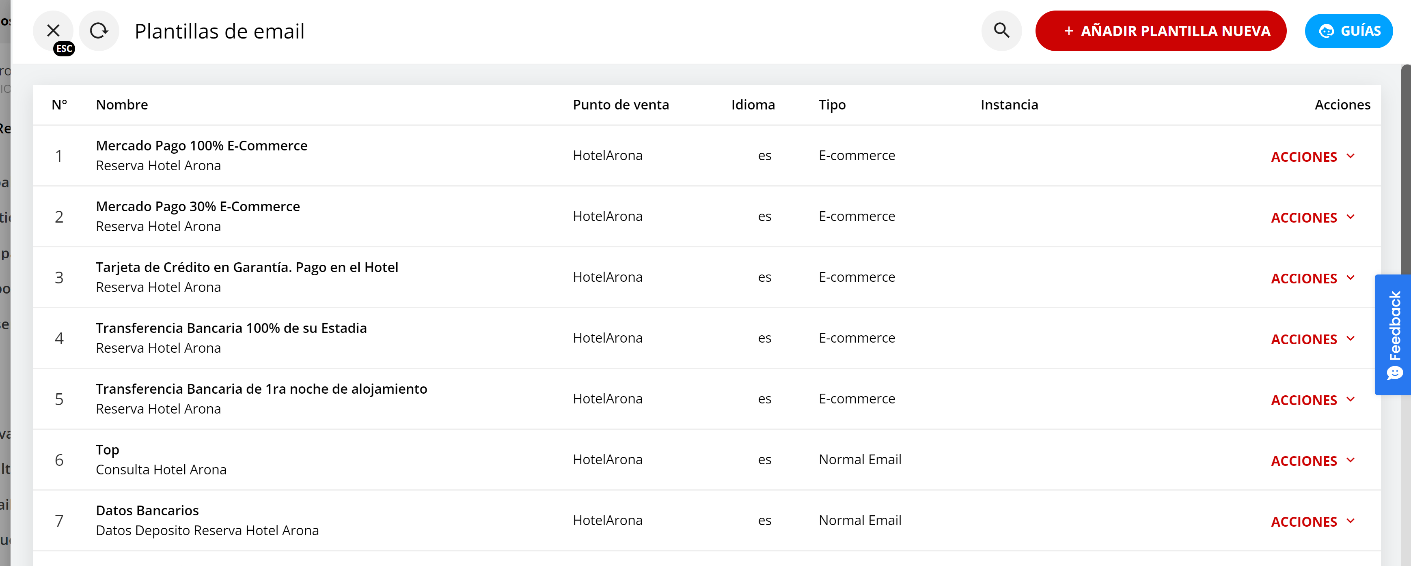
Task: Select Transferencia Bancaria 100% de su Estadia
Action: 231,328
